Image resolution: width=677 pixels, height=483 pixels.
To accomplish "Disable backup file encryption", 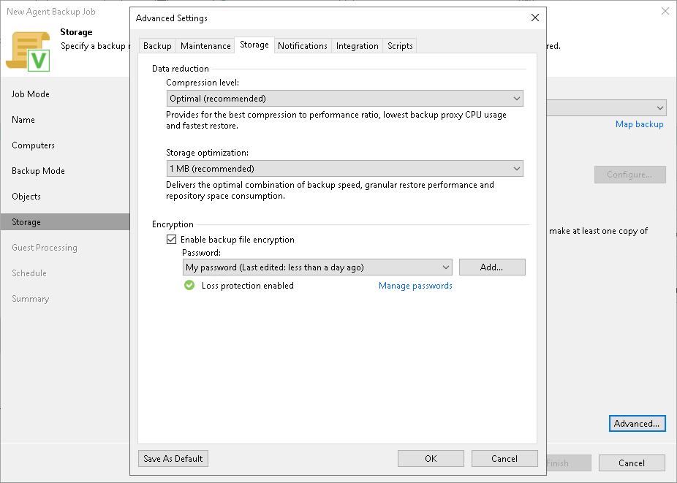I will (171, 239).
